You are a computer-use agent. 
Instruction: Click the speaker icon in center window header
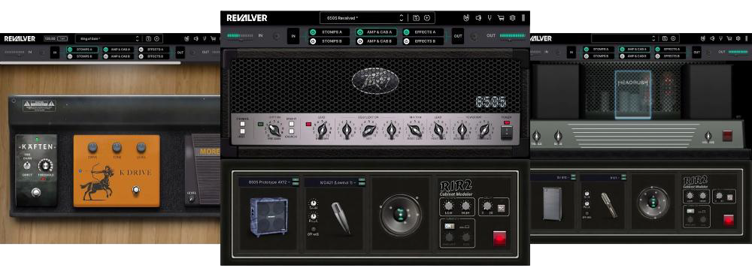pyautogui.click(x=478, y=18)
